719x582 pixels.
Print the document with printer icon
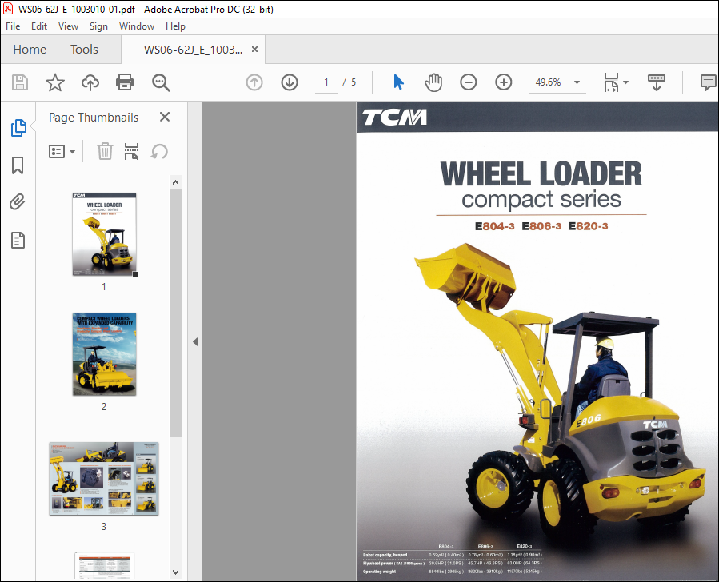coord(125,82)
